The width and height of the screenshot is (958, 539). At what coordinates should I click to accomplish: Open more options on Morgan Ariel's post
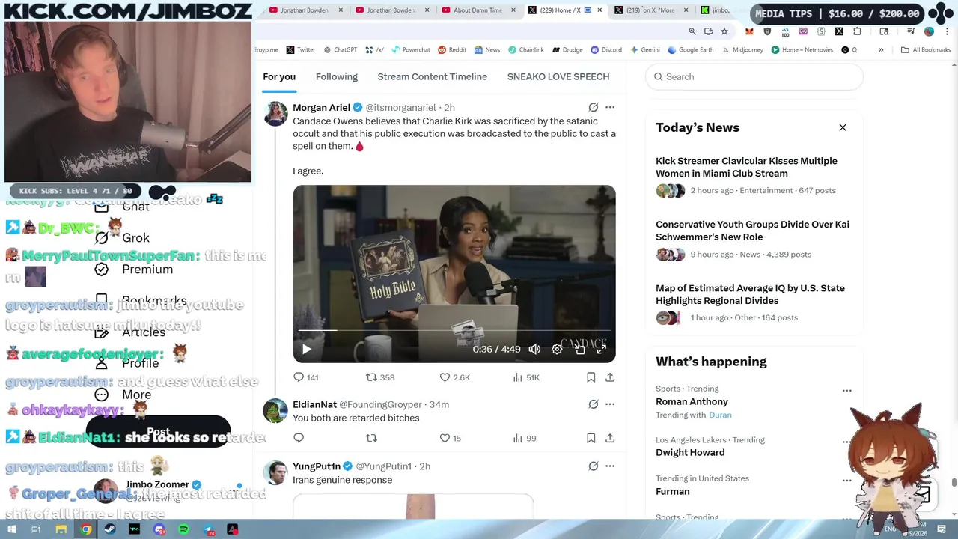click(610, 107)
